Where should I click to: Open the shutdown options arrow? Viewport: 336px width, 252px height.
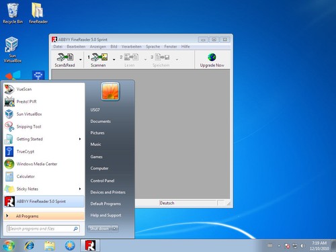pos(115,228)
